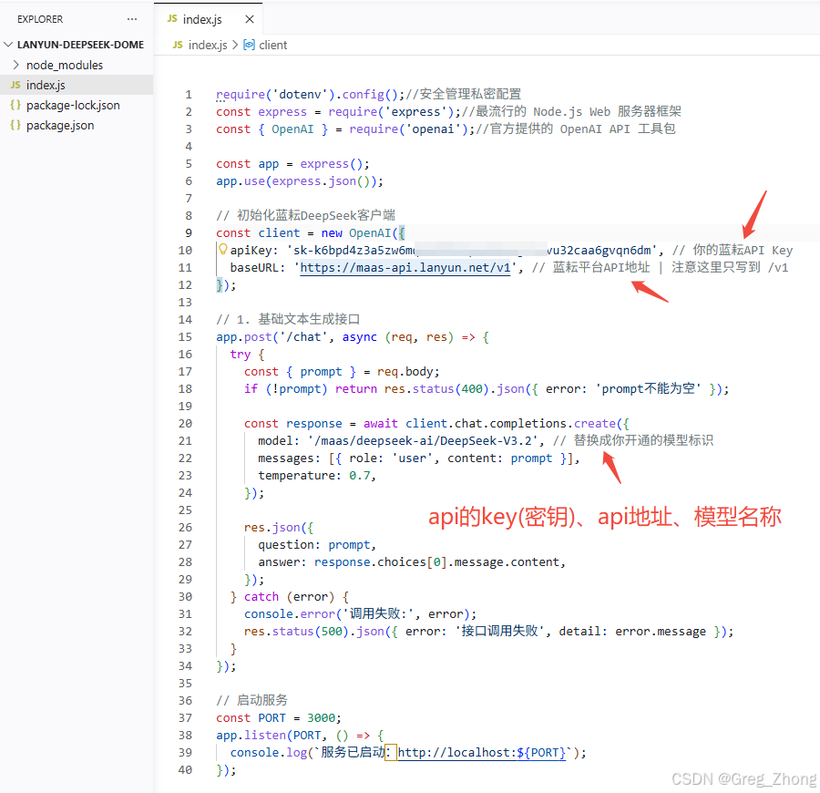This screenshot has width=820, height=793.
Task: Open package-lock.json file
Action: 73,105
